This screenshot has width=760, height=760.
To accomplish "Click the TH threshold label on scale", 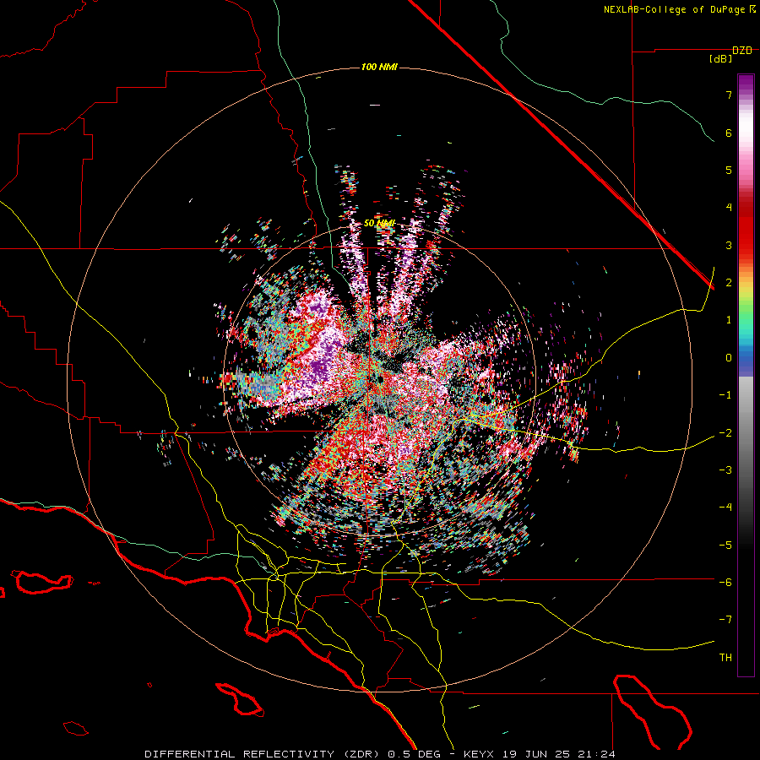I will 725,658.
